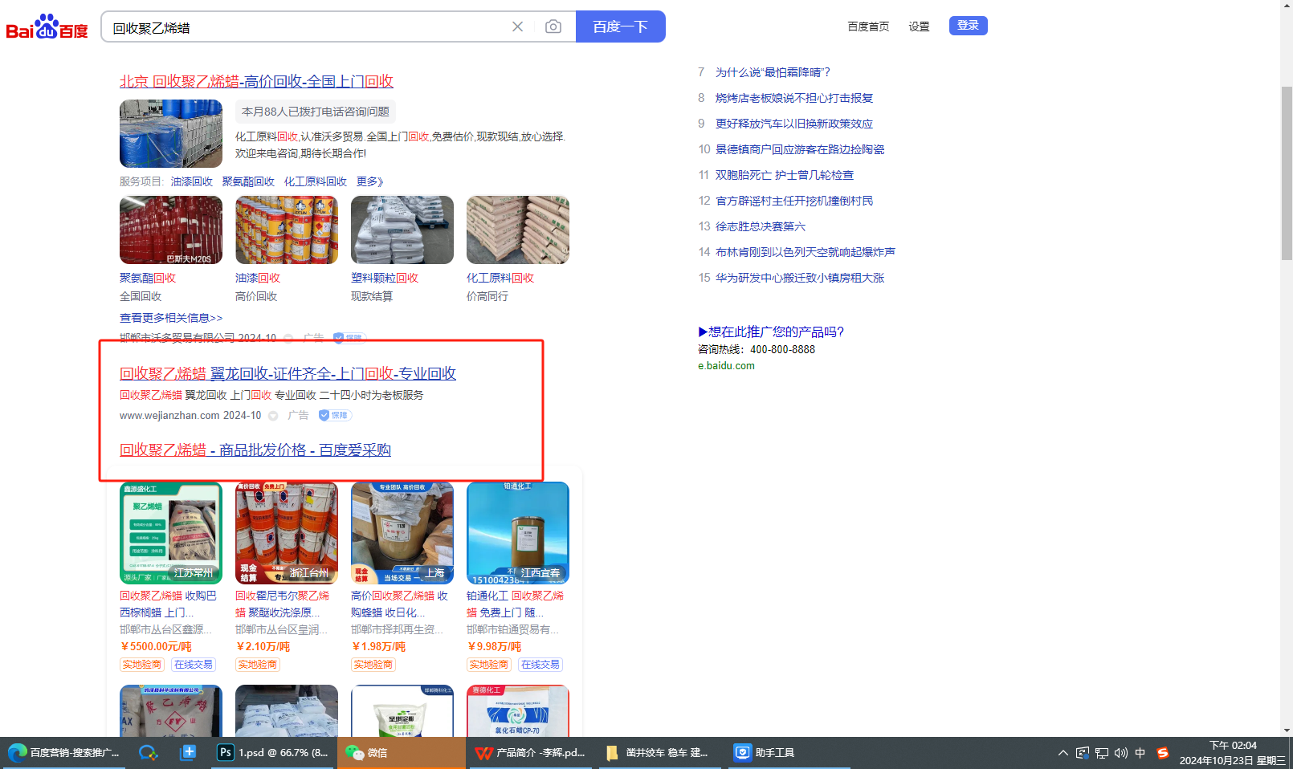Click 实地验商 tag under ¥9.98万/吨
This screenshot has width=1293, height=769.
point(489,665)
